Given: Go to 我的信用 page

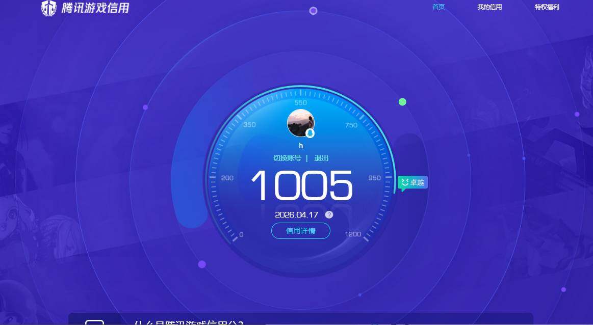Looking at the screenshot, I should pyautogui.click(x=489, y=7).
